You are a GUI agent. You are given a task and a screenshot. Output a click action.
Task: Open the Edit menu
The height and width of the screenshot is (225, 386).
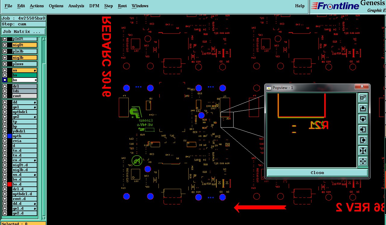click(21, 6)
